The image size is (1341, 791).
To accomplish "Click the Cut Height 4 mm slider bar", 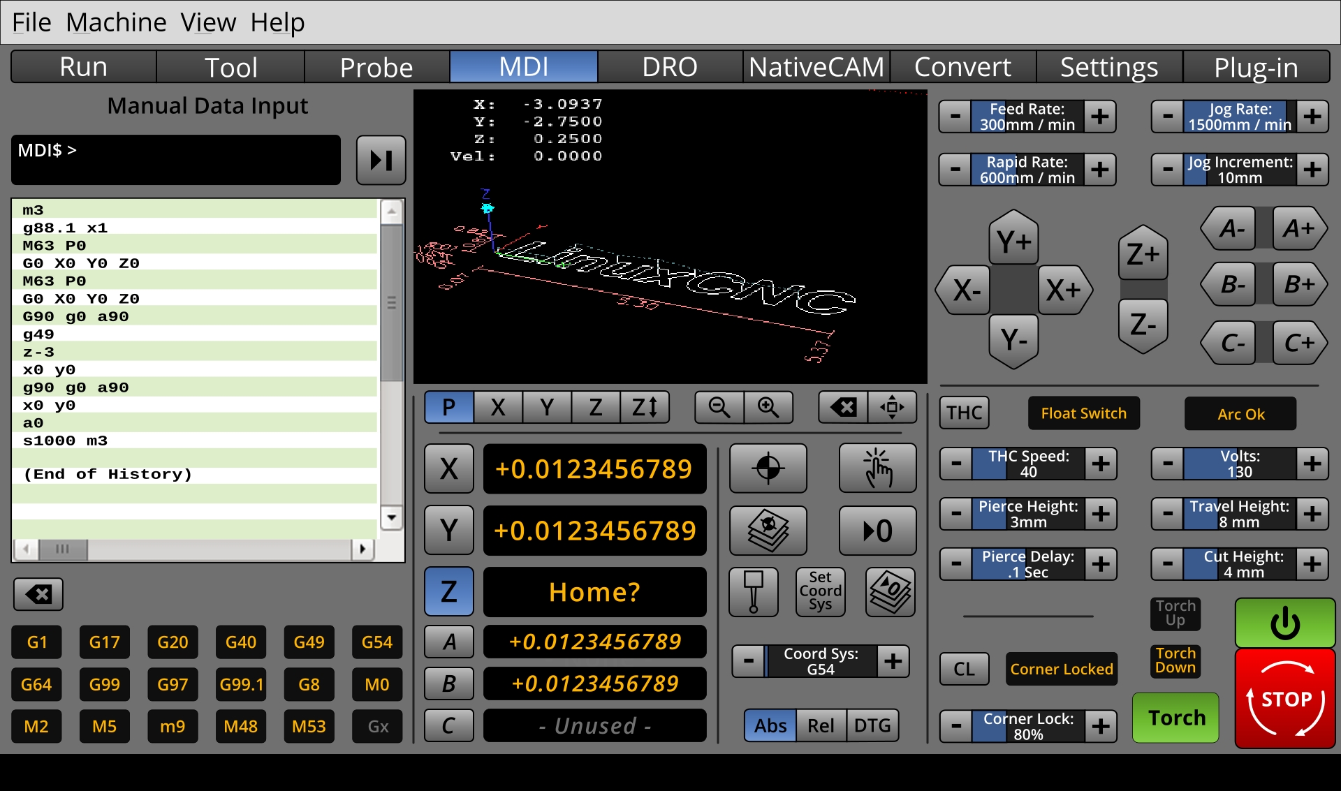I will (x=1240, y=564).
